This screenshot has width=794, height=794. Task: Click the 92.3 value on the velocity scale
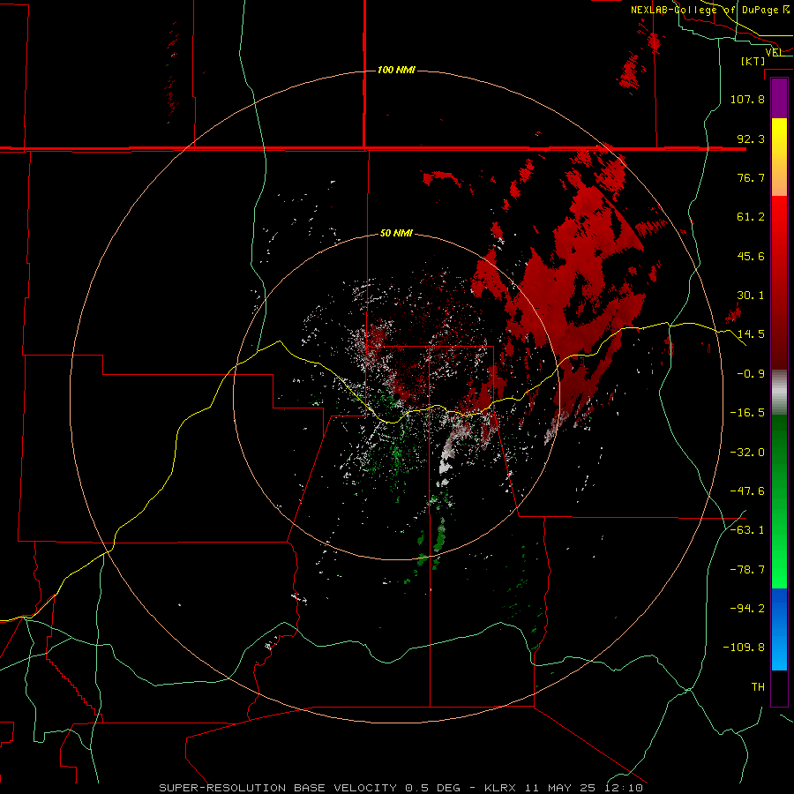coord(751,139)
